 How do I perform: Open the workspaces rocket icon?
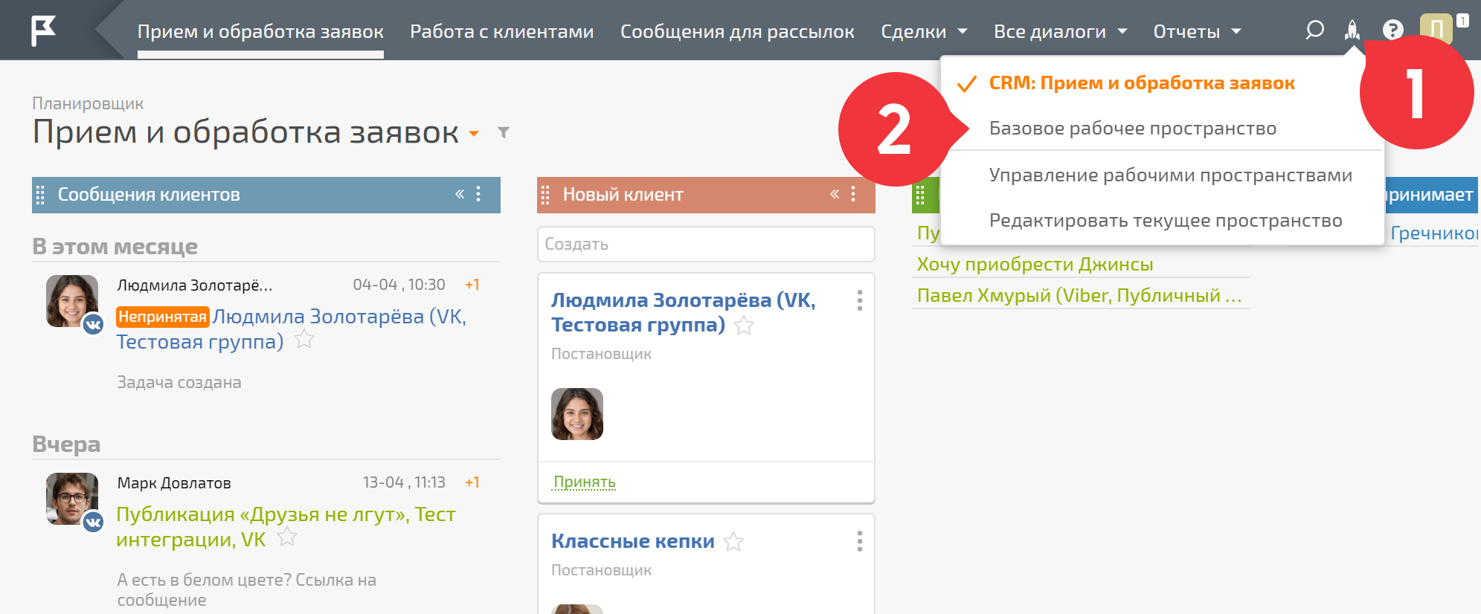tap(1352, 30)
